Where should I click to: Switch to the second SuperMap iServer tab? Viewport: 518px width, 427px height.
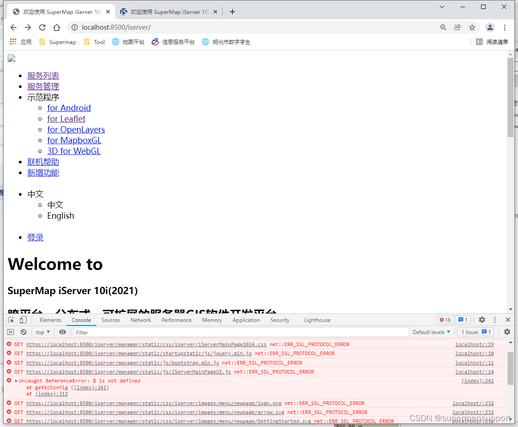pyautogui.click(x=169, y=12)
